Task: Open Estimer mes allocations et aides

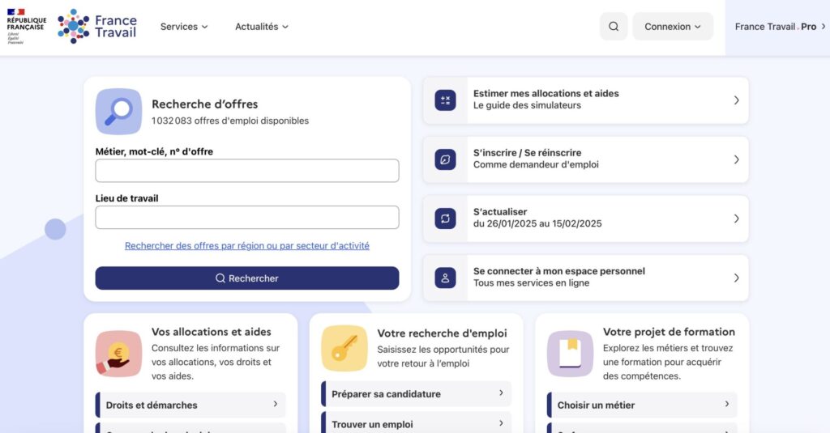Action: click(x=585, y=100)
